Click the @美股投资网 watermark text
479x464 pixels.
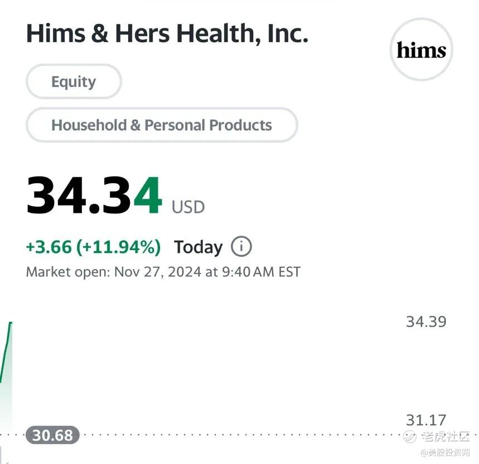(x=445, y=451)
